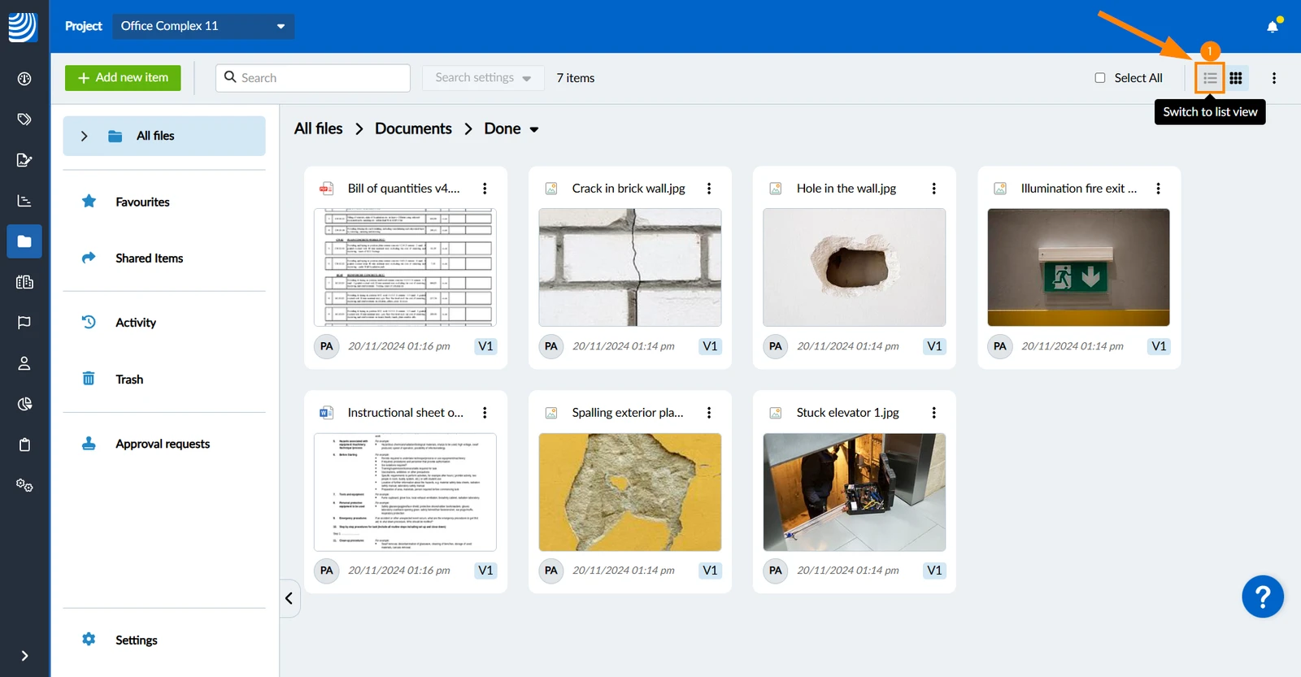Screen dimensions: 1301x677
Task: Open the Search settings dropdown
Action: (x=483, y=78)
